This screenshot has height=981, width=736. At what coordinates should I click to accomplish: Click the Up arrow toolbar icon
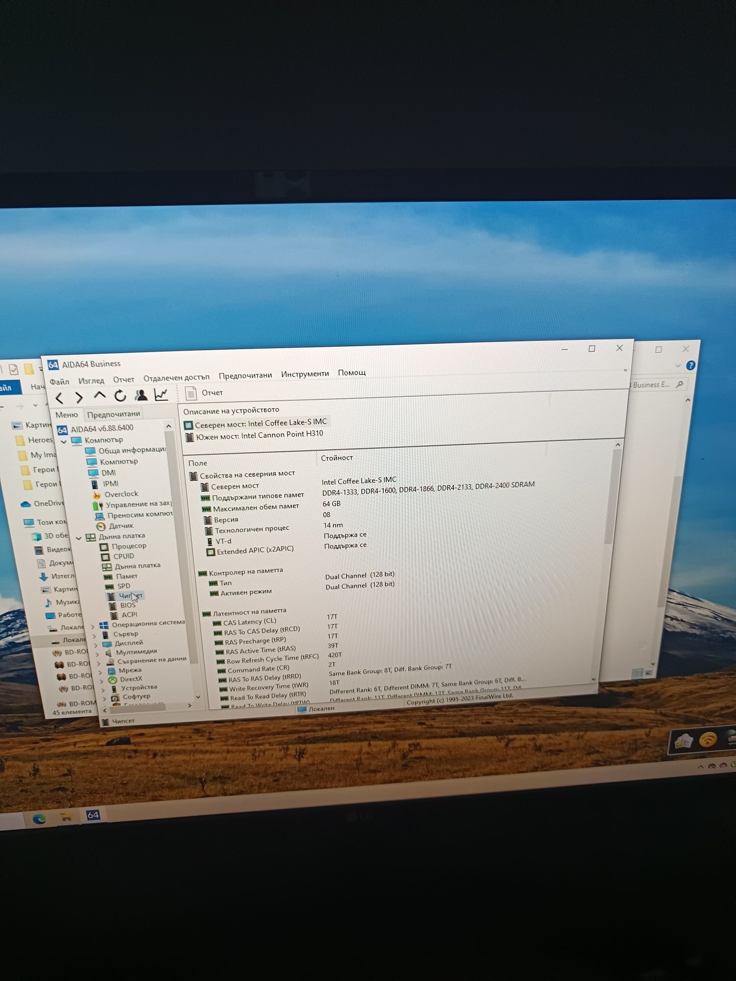click(x=100, y=396)
